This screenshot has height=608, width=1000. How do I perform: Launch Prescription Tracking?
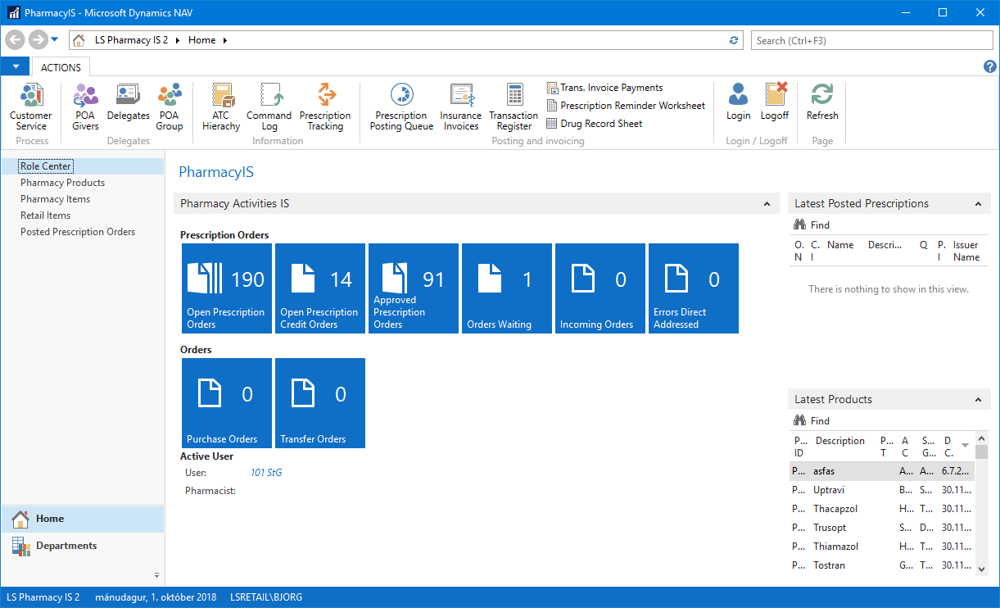coord(325,107)
